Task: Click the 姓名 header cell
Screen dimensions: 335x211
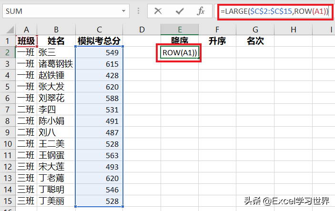Action: 56,41
